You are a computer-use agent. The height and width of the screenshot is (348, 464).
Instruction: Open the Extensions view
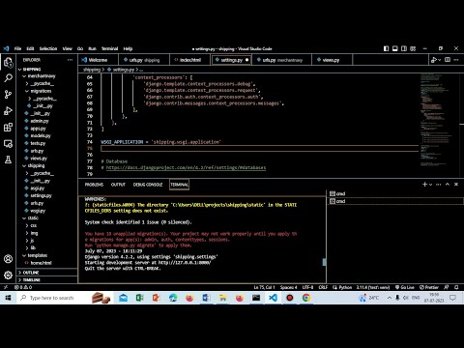[x=8, y=127]
